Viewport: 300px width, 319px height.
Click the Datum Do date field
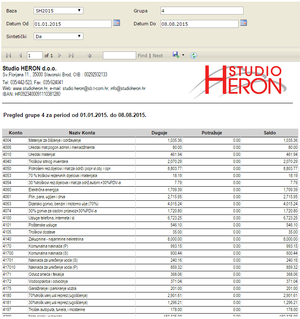tap(199, 24)
